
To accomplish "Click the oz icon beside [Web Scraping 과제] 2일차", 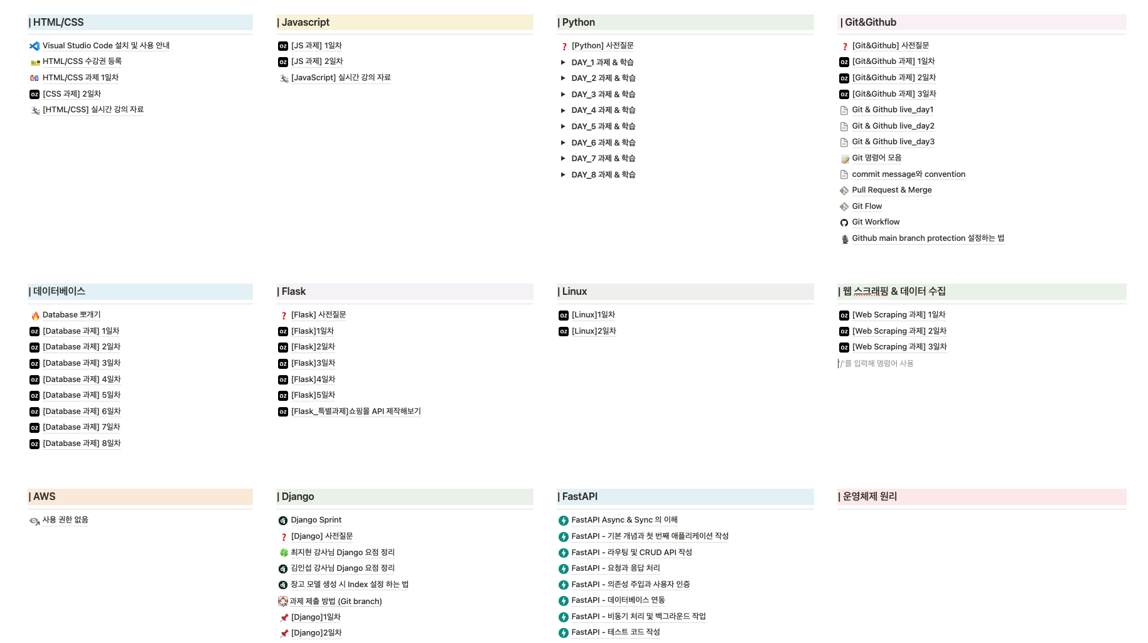I will point(844,331).
